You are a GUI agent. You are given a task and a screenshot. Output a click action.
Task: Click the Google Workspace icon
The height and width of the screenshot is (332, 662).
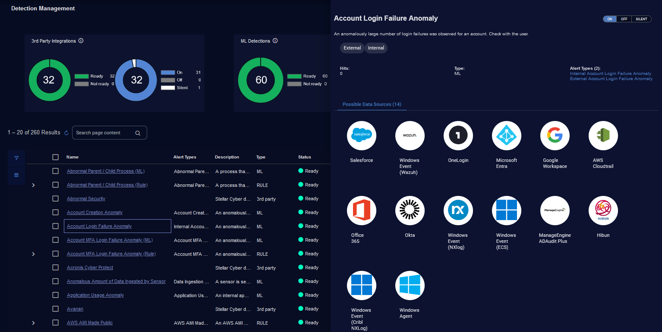click(x=555, y=136)
